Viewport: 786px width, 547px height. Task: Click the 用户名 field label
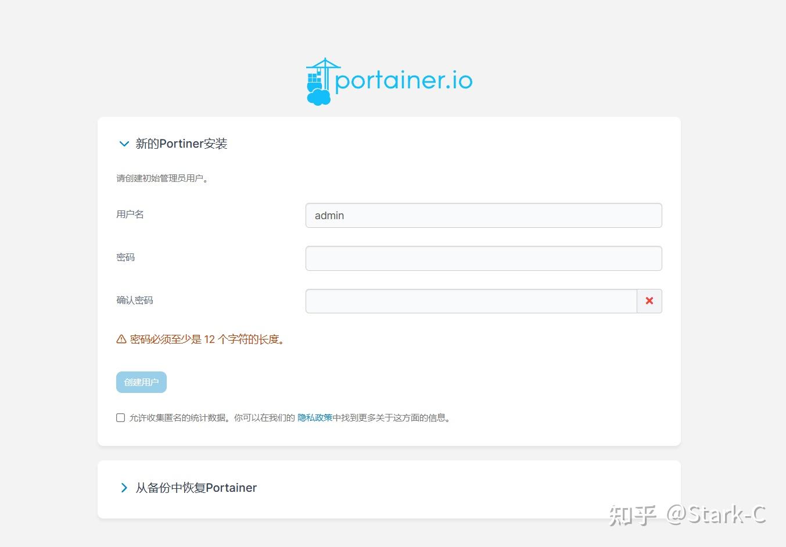coord(130,214)
